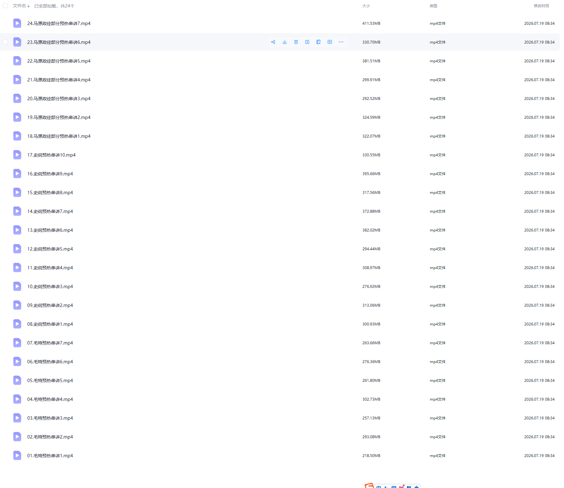The width and height of the screenshot is (564, 488).
Task: Open file name 01.毛特预热串讲1.mp4
Action: coord(50,456)
